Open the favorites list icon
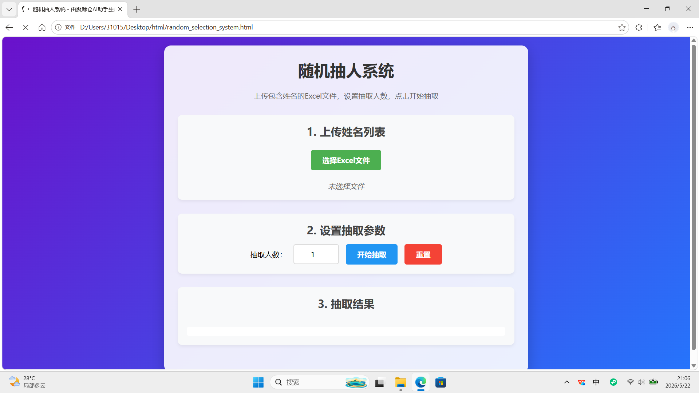This screenshot has width=699, height=393. click(657, 27)
